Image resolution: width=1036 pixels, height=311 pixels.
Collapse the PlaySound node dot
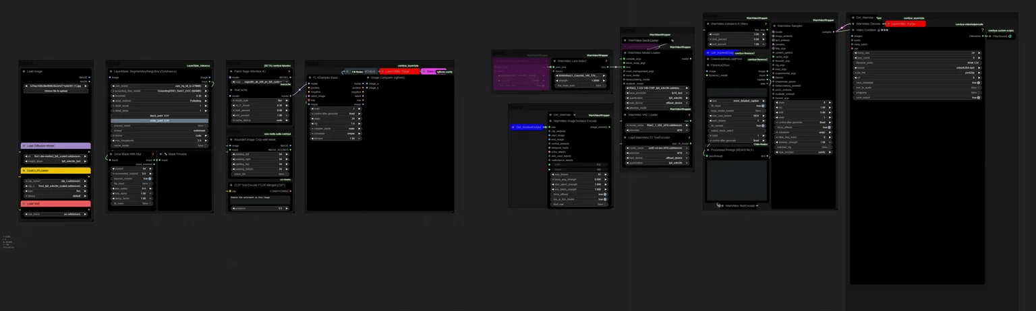click(x=989, y=36)
